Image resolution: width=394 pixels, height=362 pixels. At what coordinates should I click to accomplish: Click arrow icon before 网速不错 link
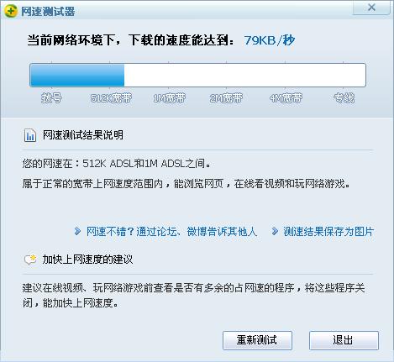tap(77, 231)
